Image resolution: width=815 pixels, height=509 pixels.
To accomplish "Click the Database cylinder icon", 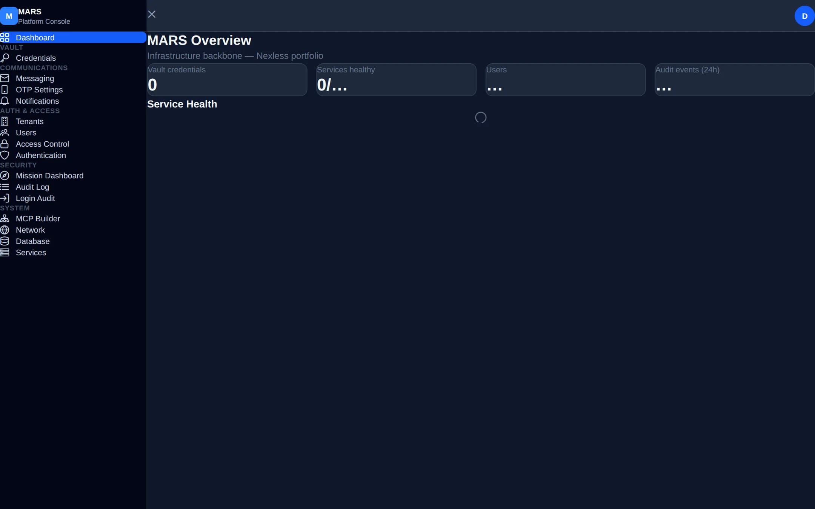I will (x=5, y=241).
